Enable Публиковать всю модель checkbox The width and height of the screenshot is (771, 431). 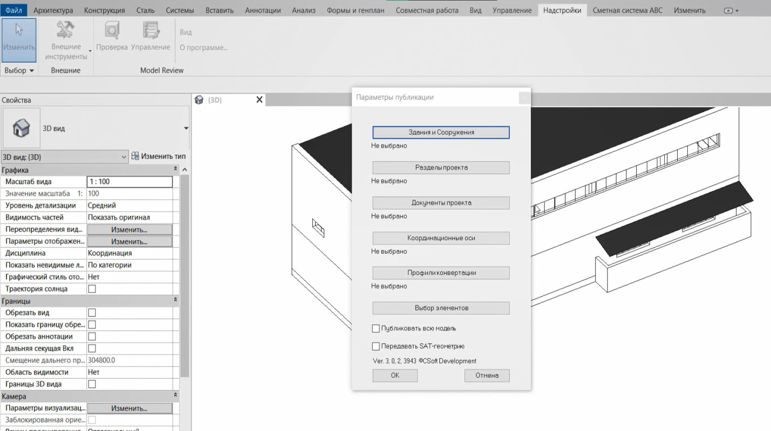(x=376, y=328)
